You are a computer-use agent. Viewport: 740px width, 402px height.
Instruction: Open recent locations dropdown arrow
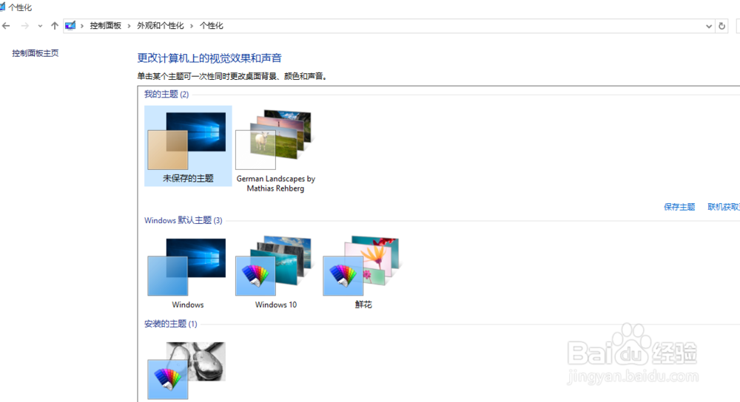pos(40,26)
